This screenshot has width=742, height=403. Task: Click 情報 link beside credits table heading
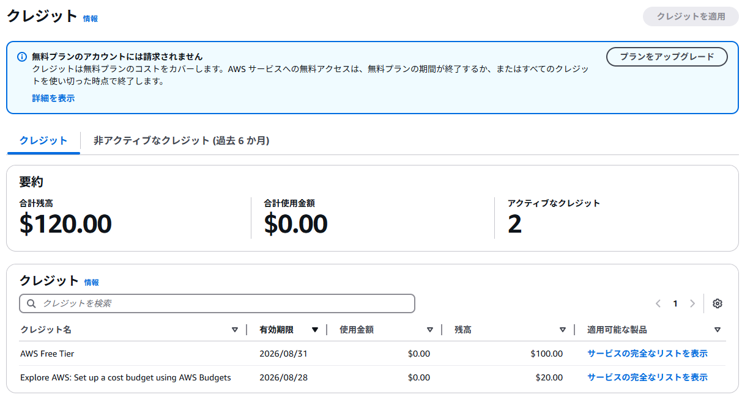click(92, 283)
